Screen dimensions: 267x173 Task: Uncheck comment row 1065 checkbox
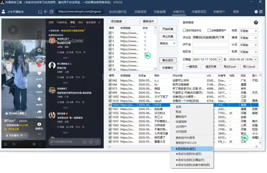pos(110,133)
